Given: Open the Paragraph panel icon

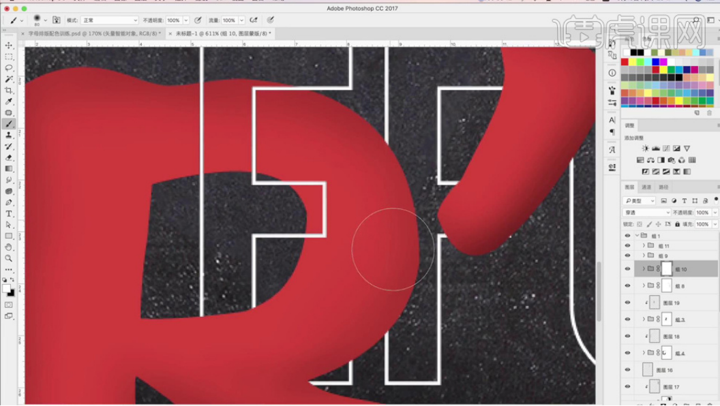Looking at the screenshot, I should tap(612, 132).
